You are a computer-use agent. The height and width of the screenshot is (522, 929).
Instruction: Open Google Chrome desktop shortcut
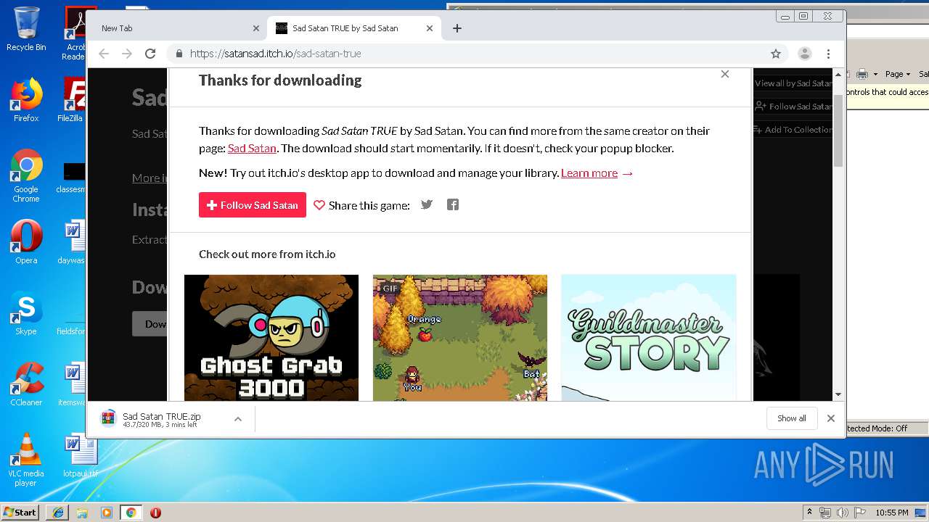point(26,176)
